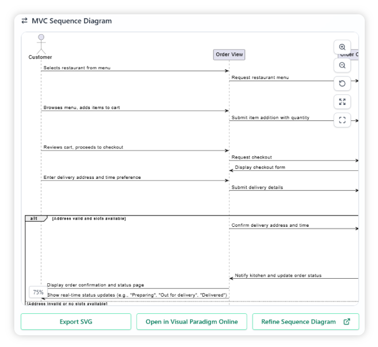Image resolution: width=378 pixels, height=347 pixels.
Task: Select the Order View lifeline box
Action: [229, 55]
